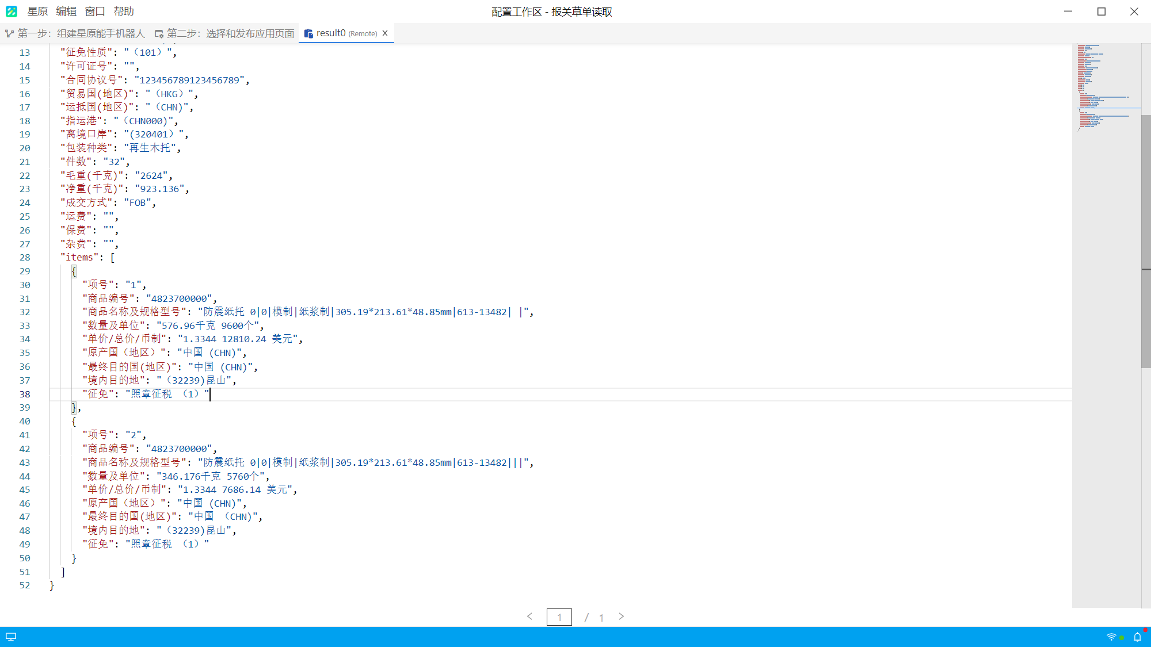The height and width of the screenshot is (647, 1151).
Task: Select the result0 (Remote) tab
Action: tap(346, 33)
